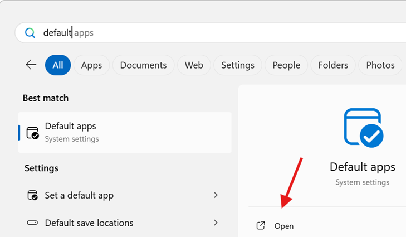Choose the Default save locations result text
406x237 pixels.
(x=89, y=223)
